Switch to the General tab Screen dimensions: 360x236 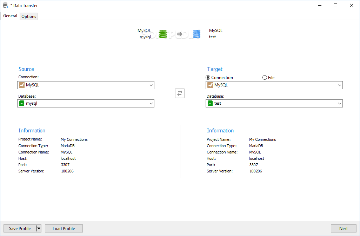(x=10, y=16)
